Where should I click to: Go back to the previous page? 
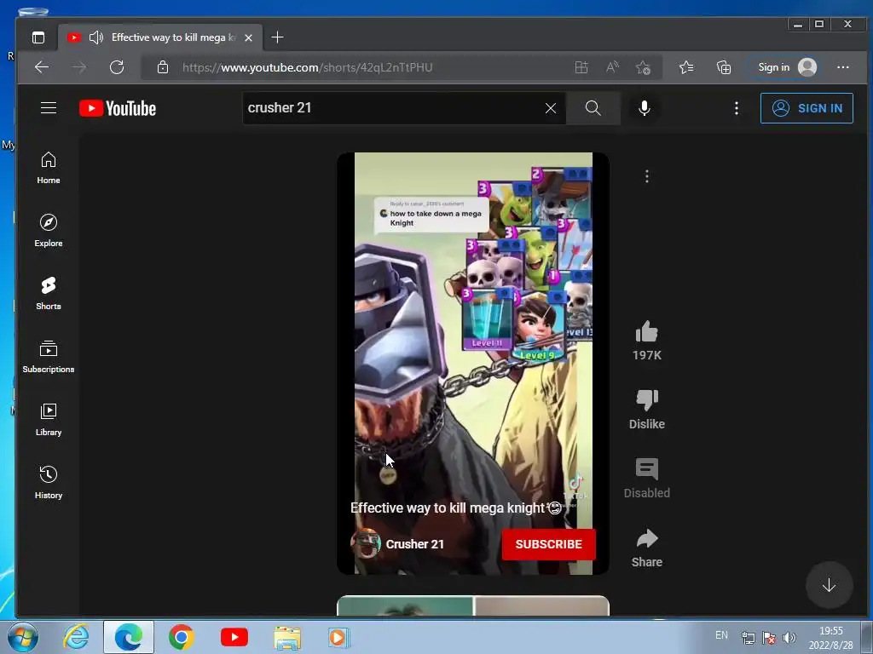click(x=42, y=67)
